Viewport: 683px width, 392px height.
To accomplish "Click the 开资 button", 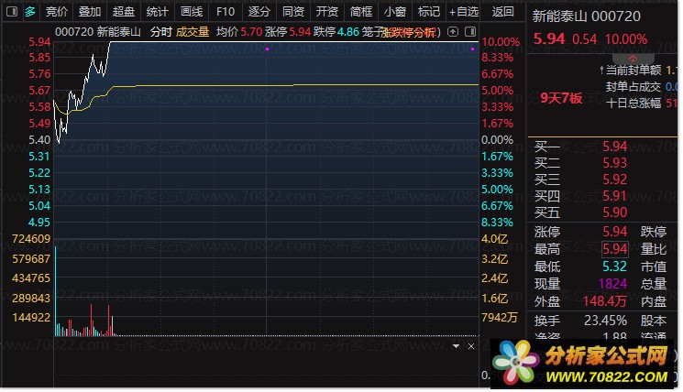I will coord(327,12).
